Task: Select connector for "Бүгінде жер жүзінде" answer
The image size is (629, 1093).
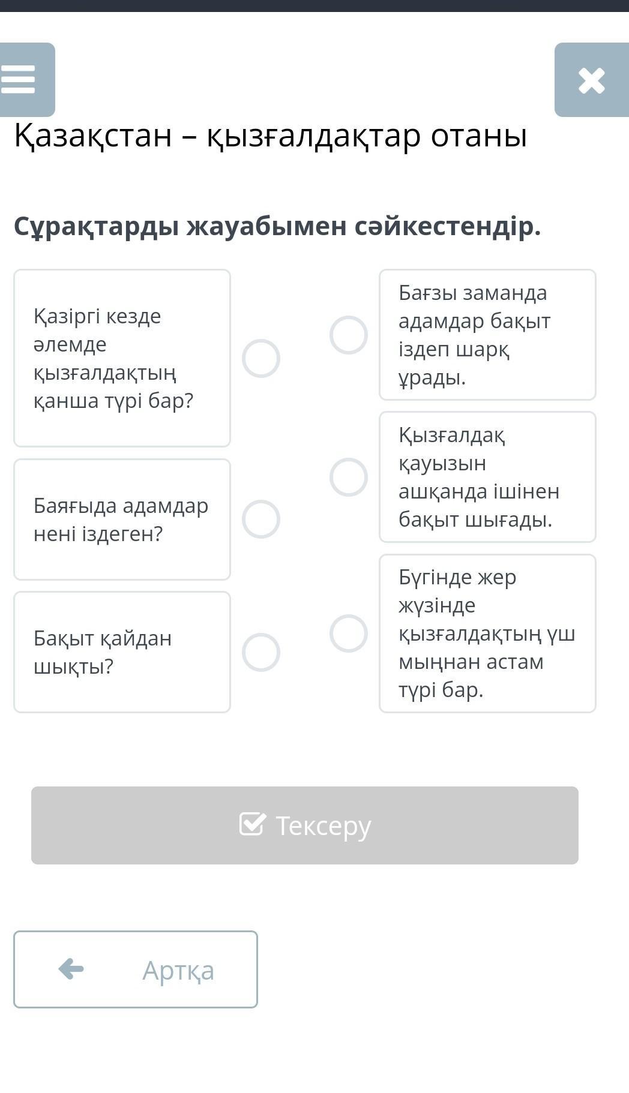Action: (x=349, y=633)
